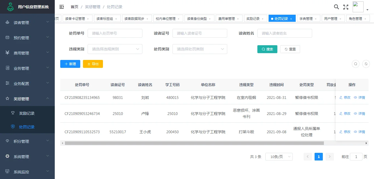Collapse 奖惩管理 sidebar menu
The height and width of the screenshot is (179, 374).
point(27,99)
